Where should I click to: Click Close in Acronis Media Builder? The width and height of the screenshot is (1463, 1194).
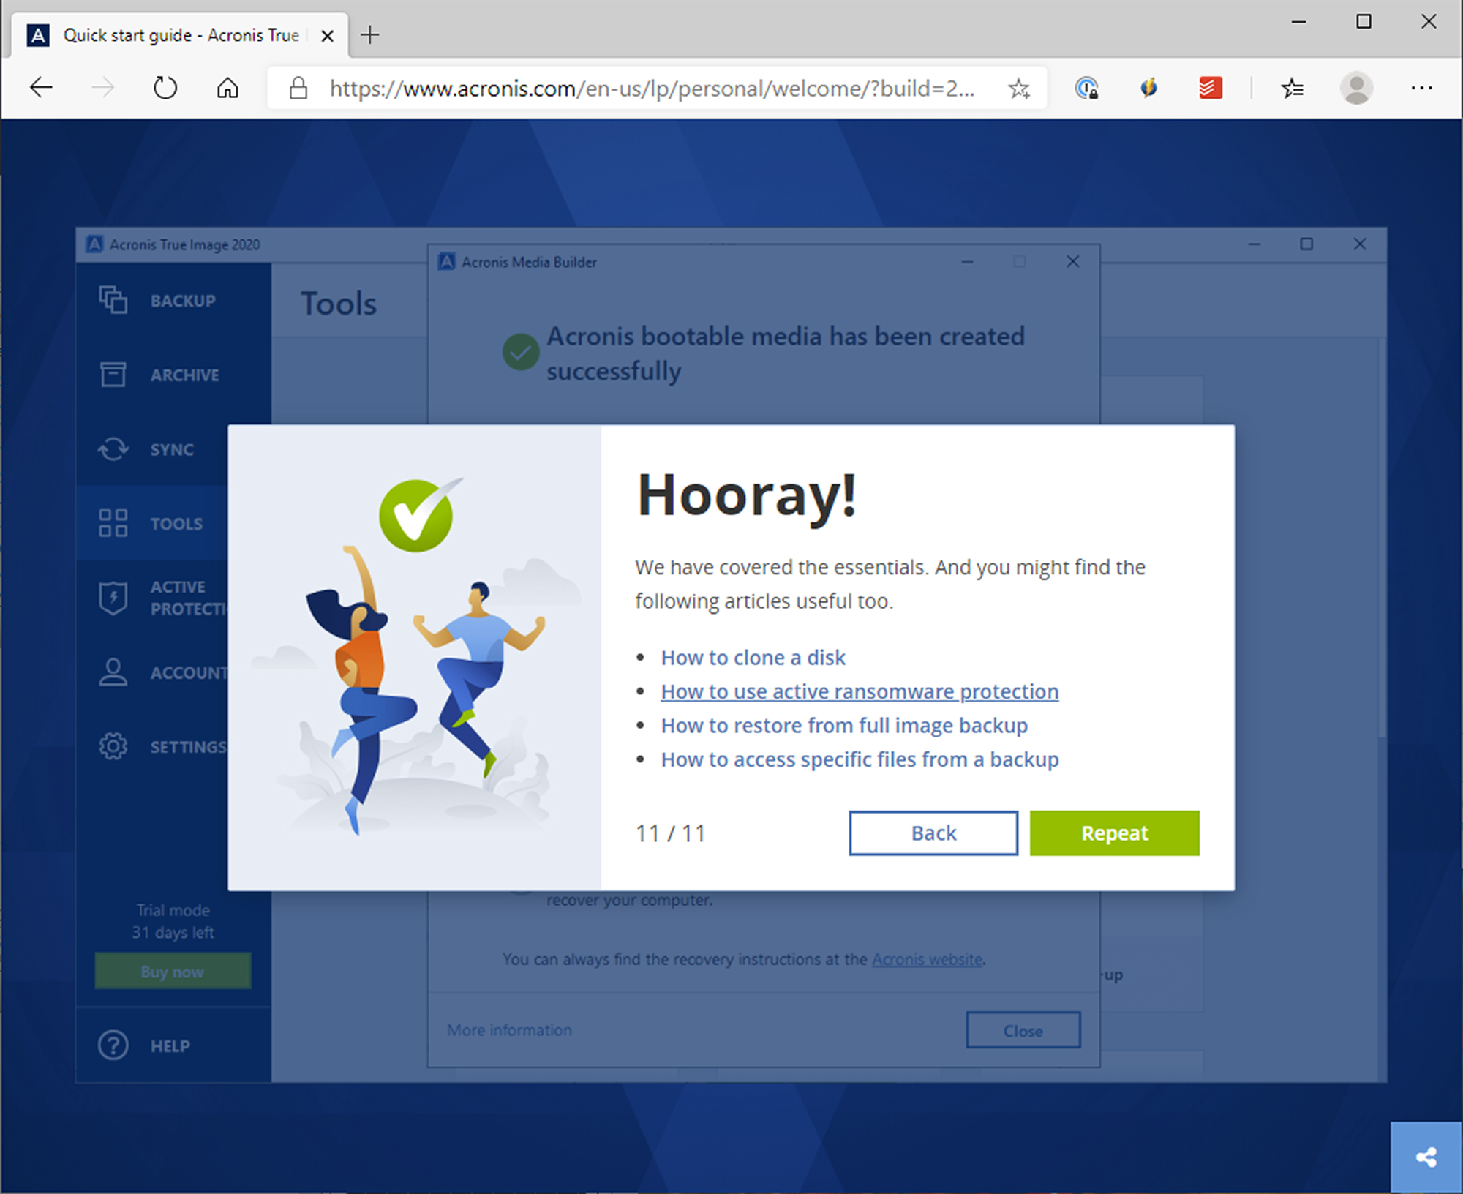1023,1031
